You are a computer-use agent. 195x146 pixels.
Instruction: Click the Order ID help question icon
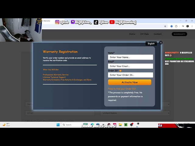120,71
